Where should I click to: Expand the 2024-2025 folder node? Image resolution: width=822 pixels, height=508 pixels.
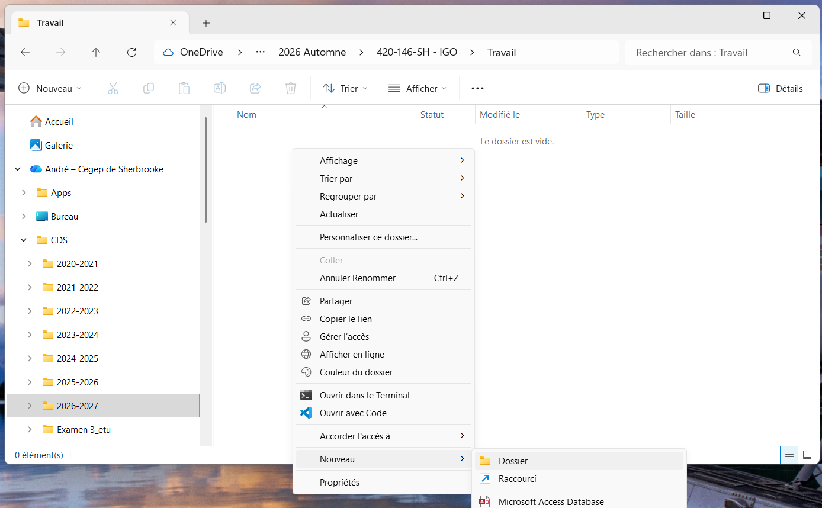[30, 358]
